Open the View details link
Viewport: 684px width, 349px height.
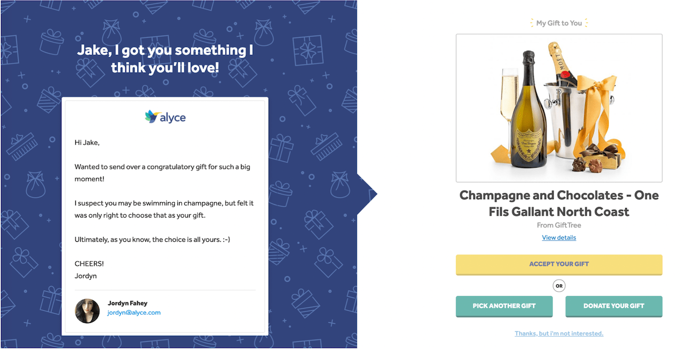559,237
